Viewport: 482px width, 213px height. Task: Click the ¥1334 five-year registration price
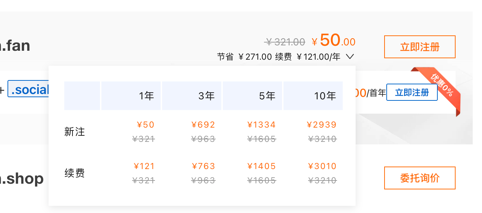pyautogui.click(x=262, y=125)
